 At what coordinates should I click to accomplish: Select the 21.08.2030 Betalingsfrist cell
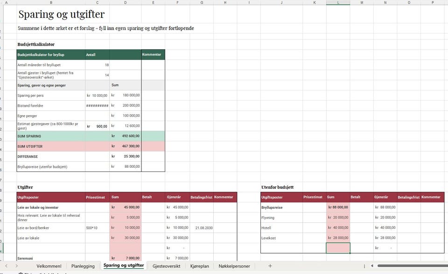click(x=202, y=228)
